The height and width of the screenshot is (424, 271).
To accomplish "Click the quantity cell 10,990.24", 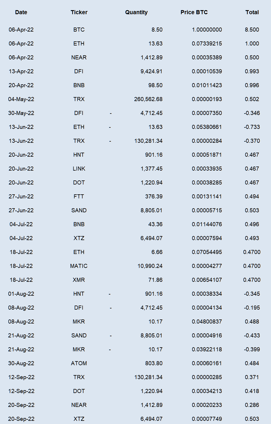I will pyautogui.click(x=150, y=266).
